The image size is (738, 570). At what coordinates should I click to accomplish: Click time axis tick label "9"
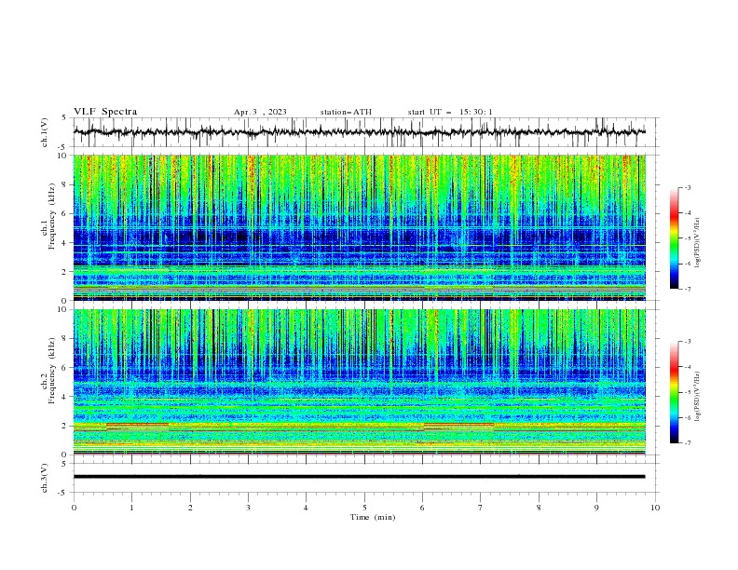click(596, 508)
